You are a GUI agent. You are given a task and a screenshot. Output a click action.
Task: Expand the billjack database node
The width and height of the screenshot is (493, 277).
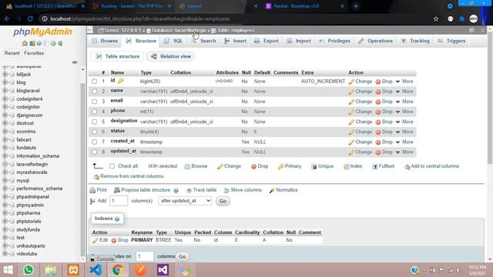point(5,75)
